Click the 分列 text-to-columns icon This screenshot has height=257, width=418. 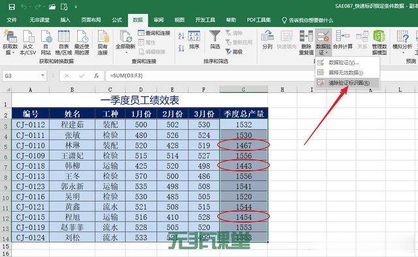[x=267, y=40]
